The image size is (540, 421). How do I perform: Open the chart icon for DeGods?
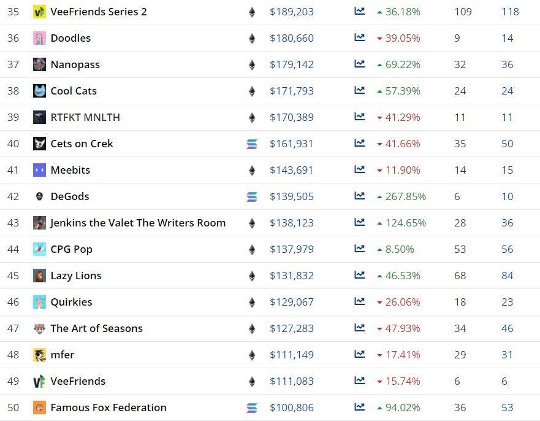click(x=359, y=196)
